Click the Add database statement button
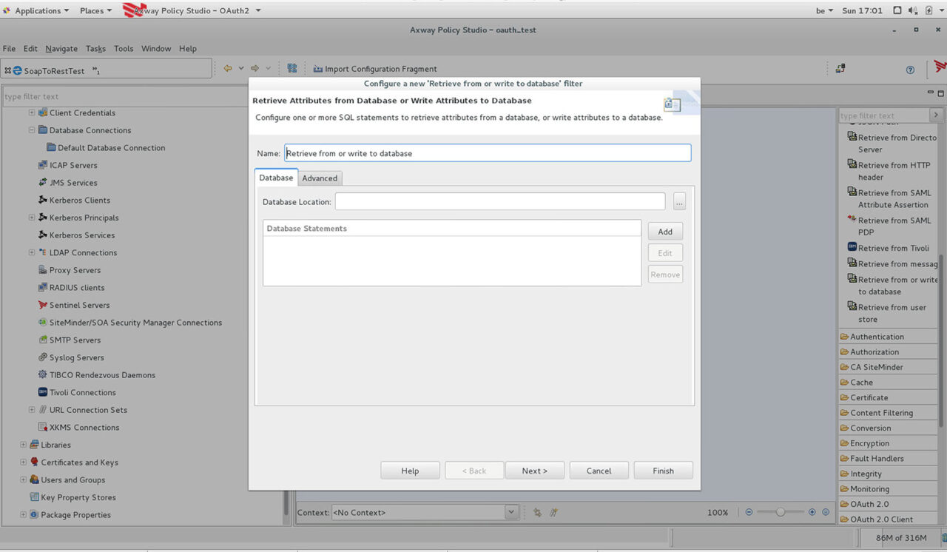 point(664,232)
